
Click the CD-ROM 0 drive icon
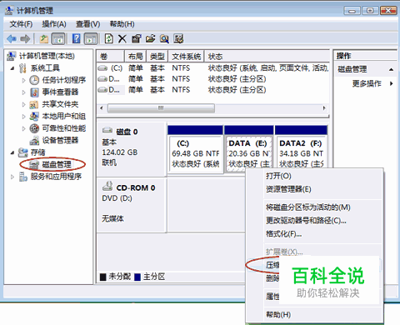pos(107,186)
